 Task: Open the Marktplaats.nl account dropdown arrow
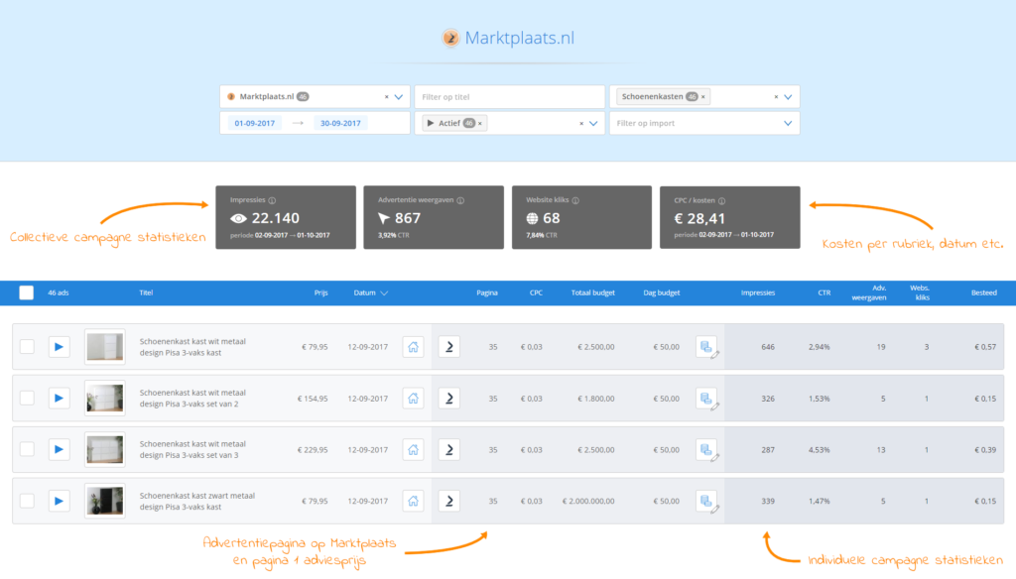(399, 97)
